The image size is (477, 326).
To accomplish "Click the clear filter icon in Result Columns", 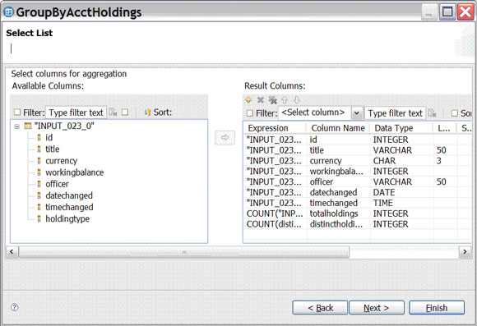I will tap(432, 113).
